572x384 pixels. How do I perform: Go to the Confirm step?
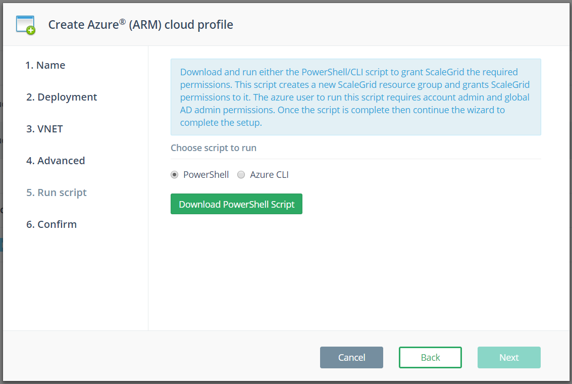(51, 224)
